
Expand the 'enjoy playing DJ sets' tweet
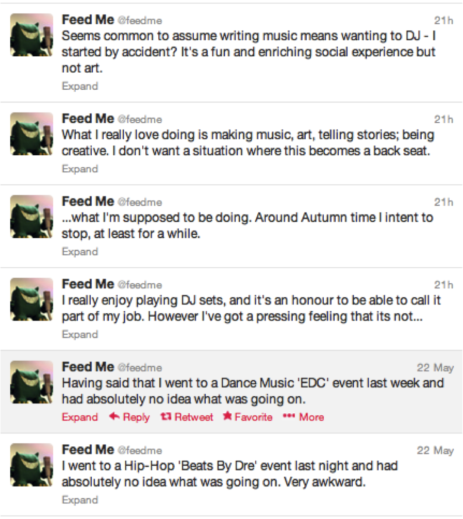[80, 334]
